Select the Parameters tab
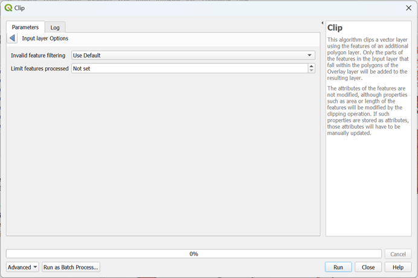This screenshot has height=278, width=418. click(25, 27)
